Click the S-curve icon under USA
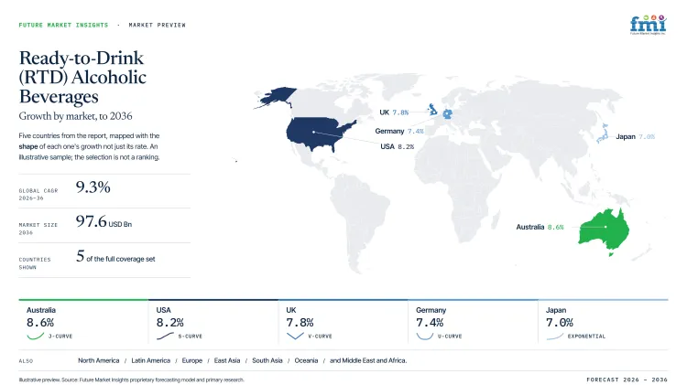The image size is (687, 385). [x=165, y=336]
